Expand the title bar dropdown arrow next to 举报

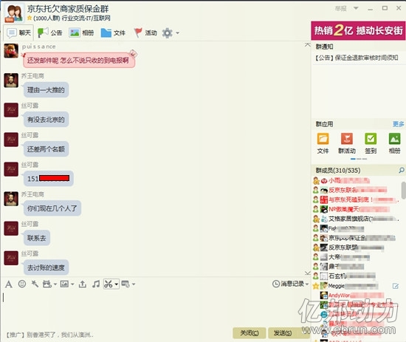tap(356, 8)
